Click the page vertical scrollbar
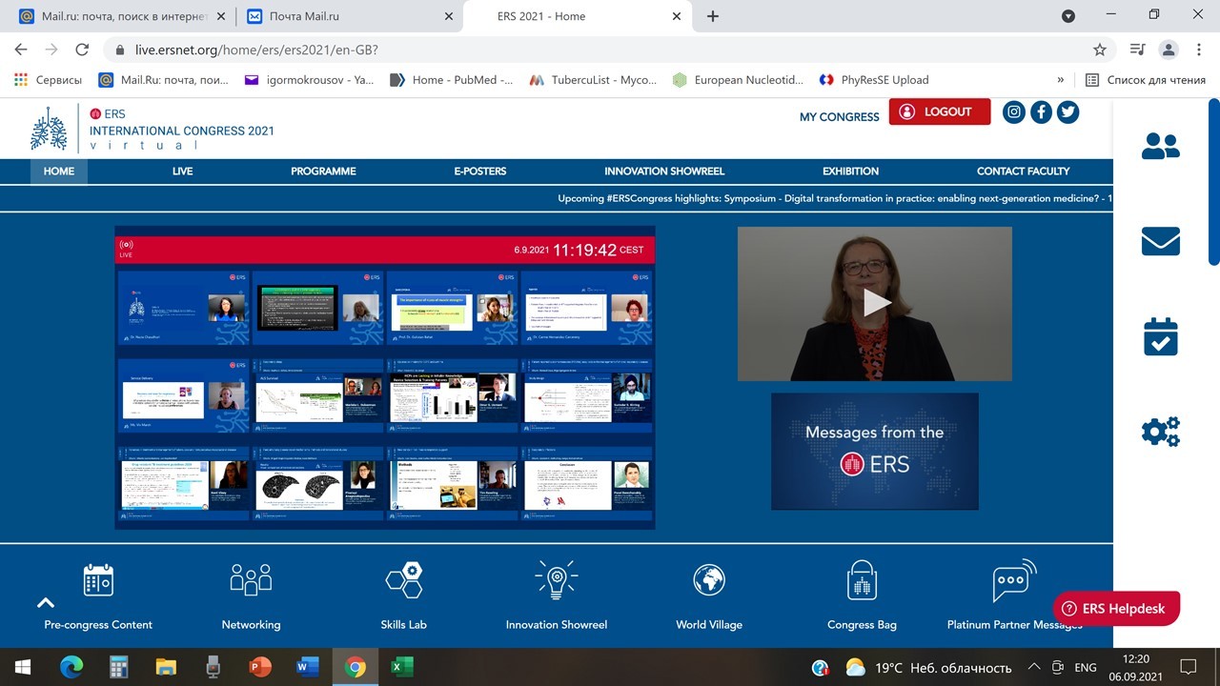 coord(1214,181)
